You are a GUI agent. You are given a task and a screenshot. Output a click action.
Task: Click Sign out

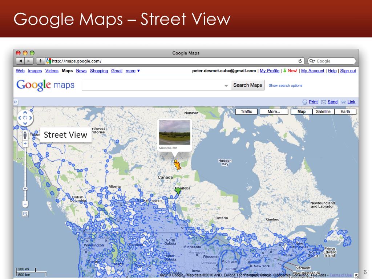pos(348,71)
